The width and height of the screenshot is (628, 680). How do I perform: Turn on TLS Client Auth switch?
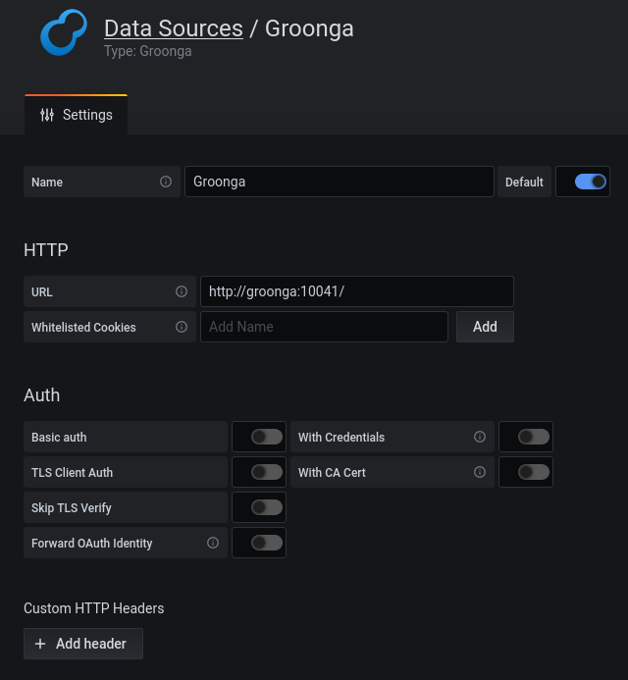(267, 472)
